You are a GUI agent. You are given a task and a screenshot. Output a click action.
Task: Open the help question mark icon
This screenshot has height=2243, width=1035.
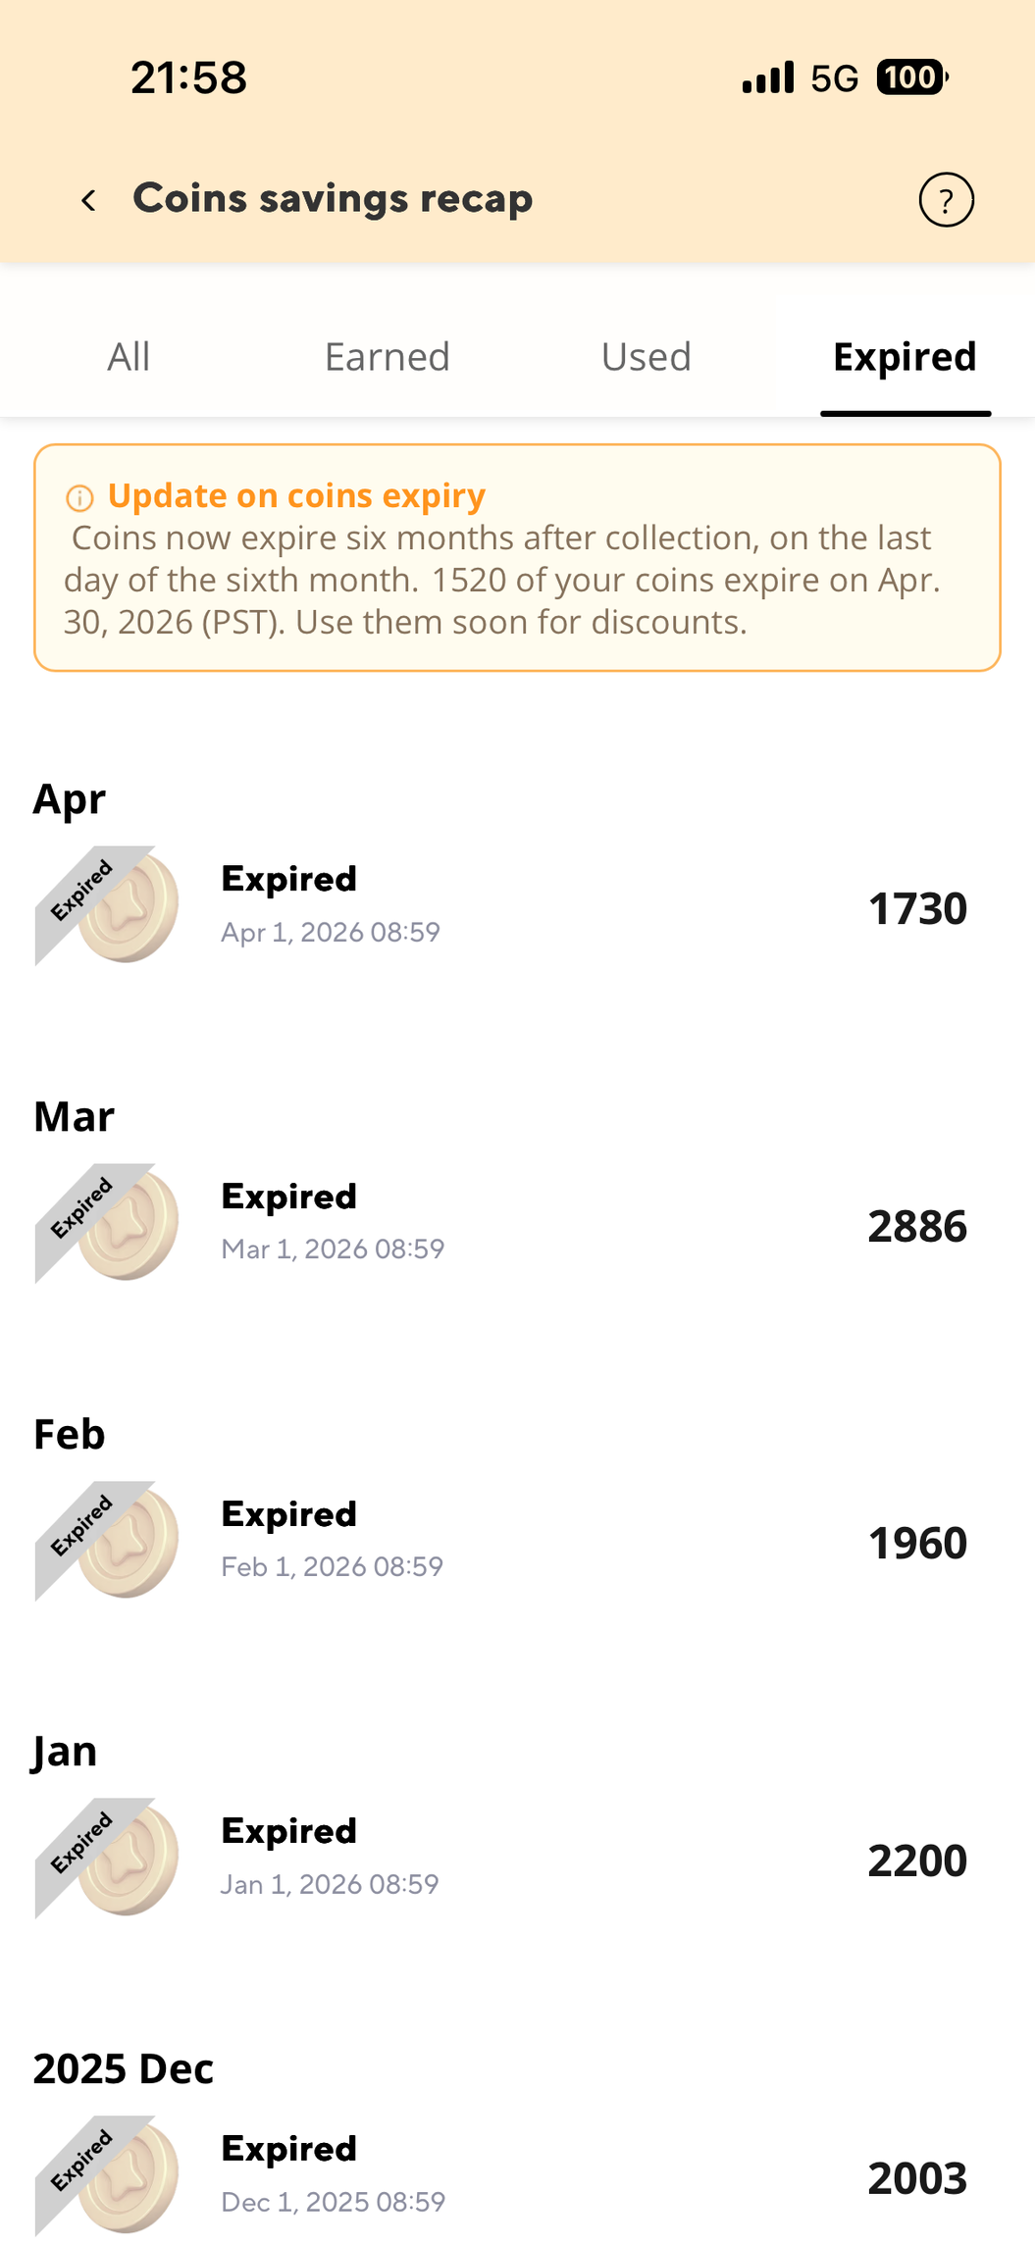(x=945, y=200)
